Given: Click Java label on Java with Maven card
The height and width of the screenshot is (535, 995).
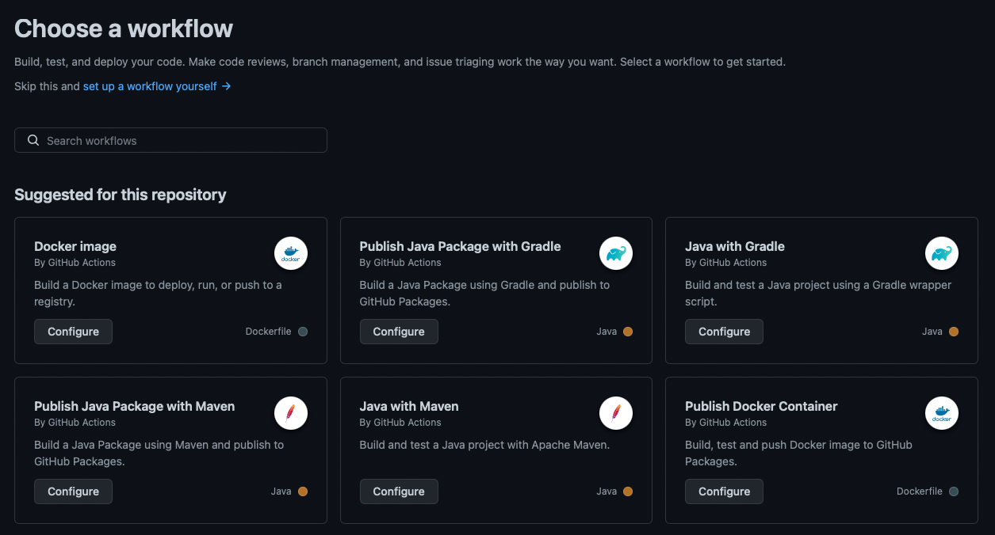Looking at the screenshot, I should click(607, 491).
